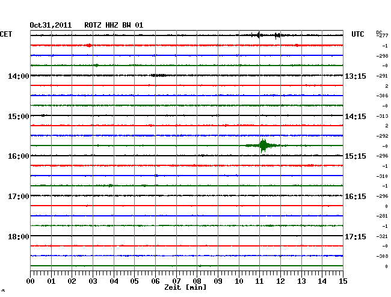Click the red trace burst near minute 03
Viewport: 391px width, 297px height.
pos(89,45)
